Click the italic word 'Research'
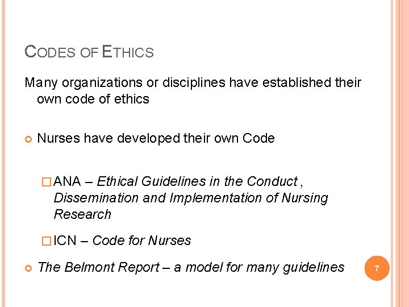This screenshot has height=307, width=409. click(x=82, y=214)
